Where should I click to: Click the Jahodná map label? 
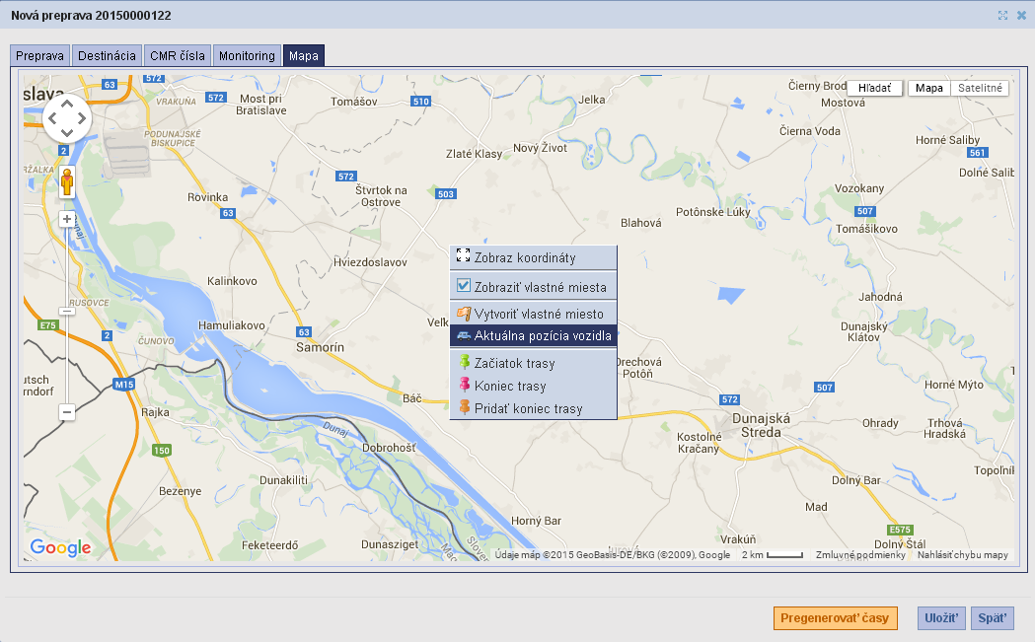[x=880, y=297]
